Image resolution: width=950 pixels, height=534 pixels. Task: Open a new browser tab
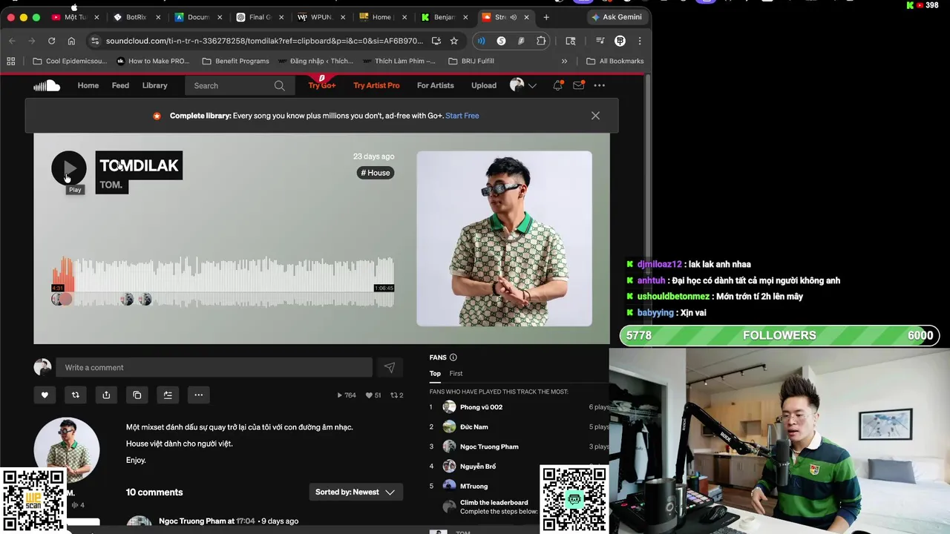tap(546, 17)
